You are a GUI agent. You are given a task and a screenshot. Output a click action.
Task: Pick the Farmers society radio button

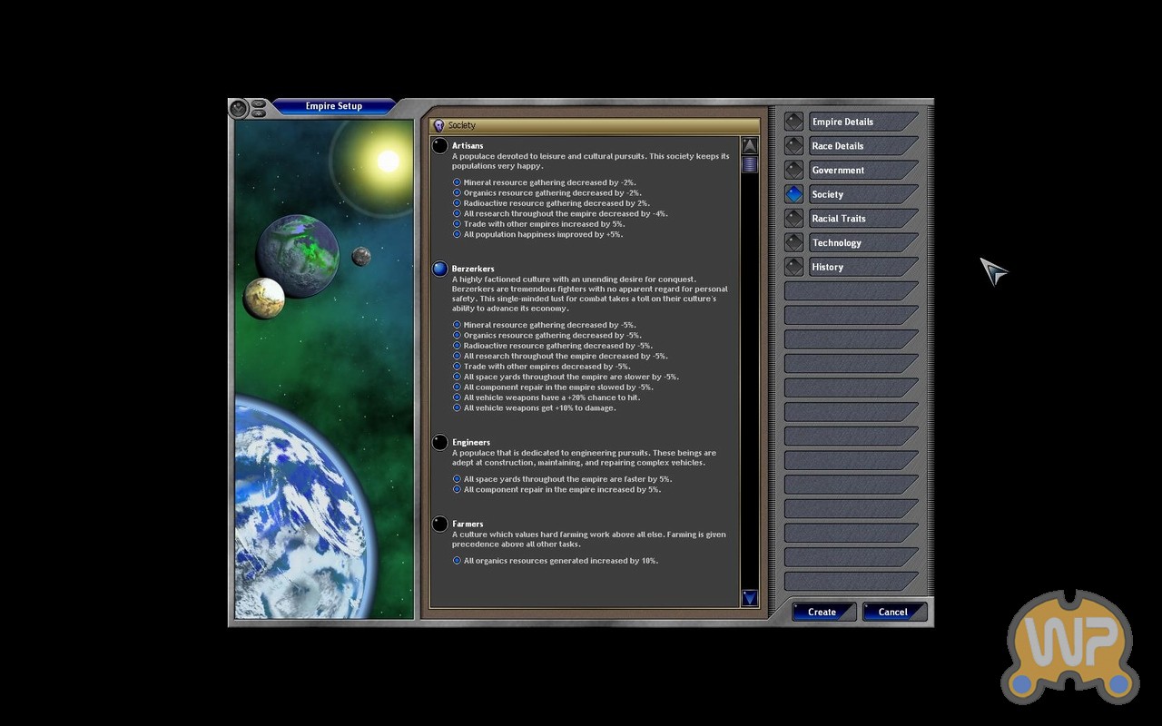[x=440, y=525]
